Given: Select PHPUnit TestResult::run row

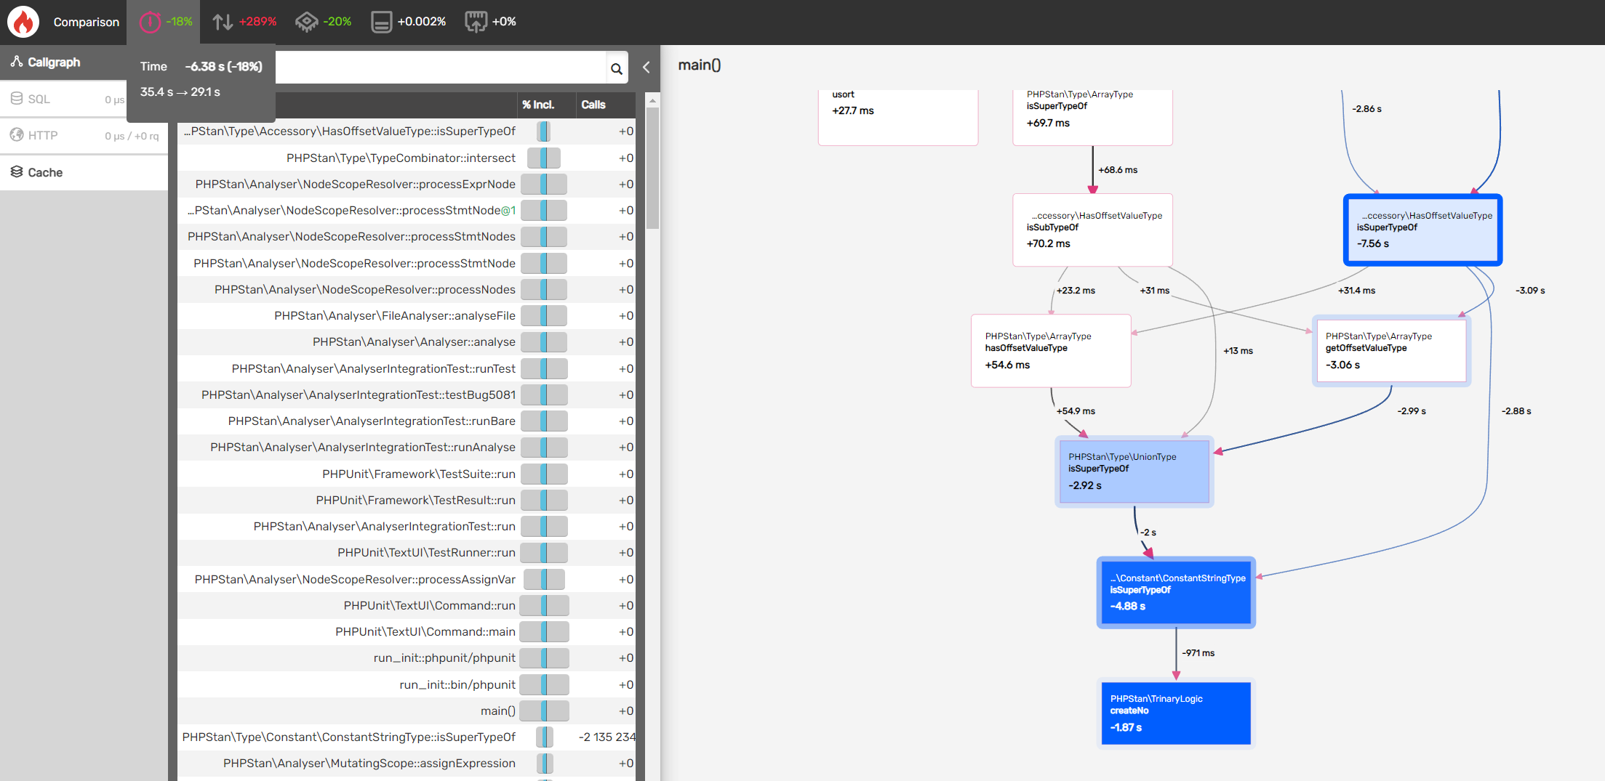Looking at the screenshot, I should [407, 500].
